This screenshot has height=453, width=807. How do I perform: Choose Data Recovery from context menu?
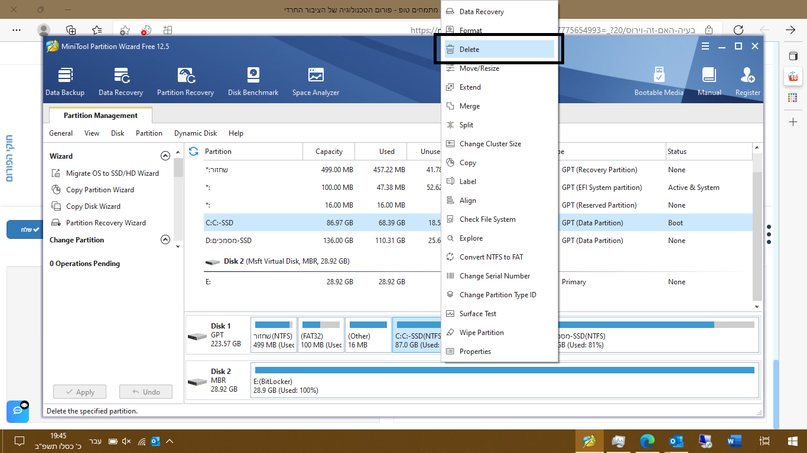point(499,12)
